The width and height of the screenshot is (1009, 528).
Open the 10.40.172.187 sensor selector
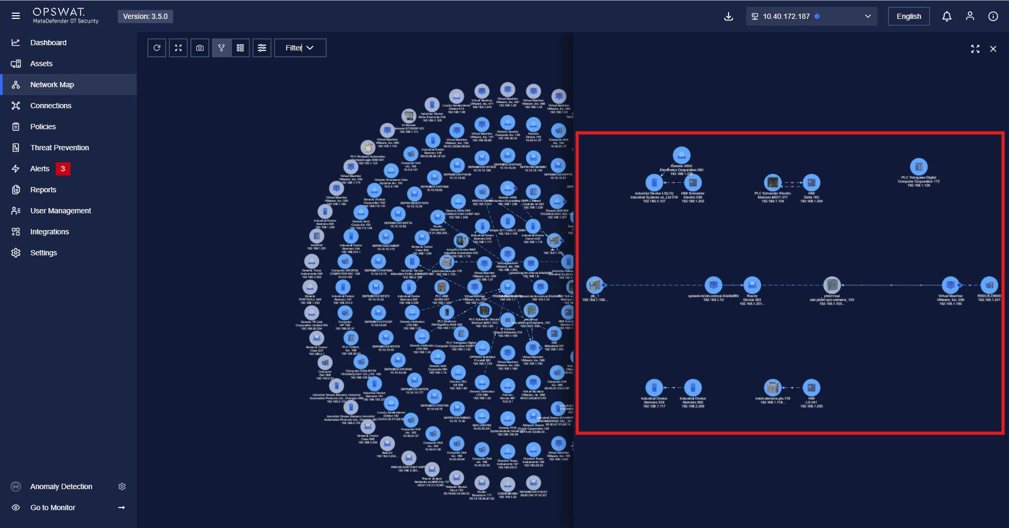[811, 16]
